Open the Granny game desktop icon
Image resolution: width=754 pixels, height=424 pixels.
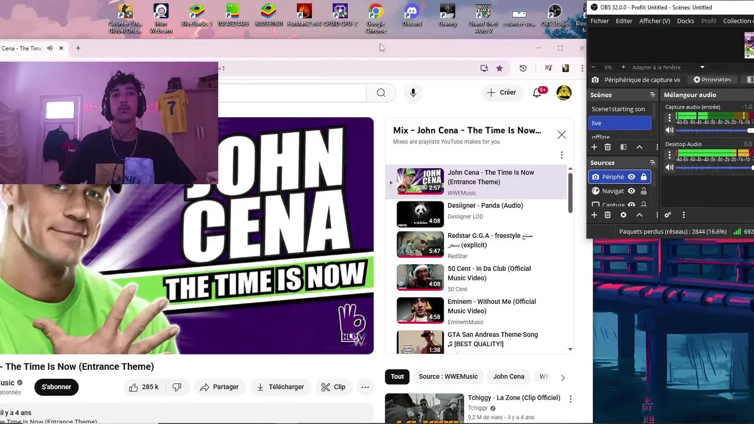point(448,16)
